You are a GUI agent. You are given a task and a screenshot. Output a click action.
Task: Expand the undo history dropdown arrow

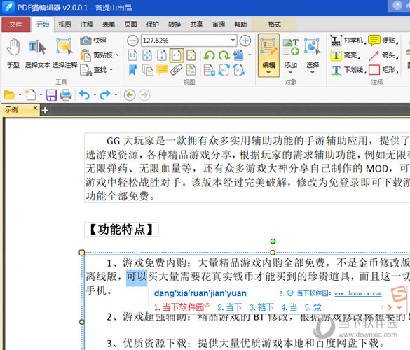(95, 95)
